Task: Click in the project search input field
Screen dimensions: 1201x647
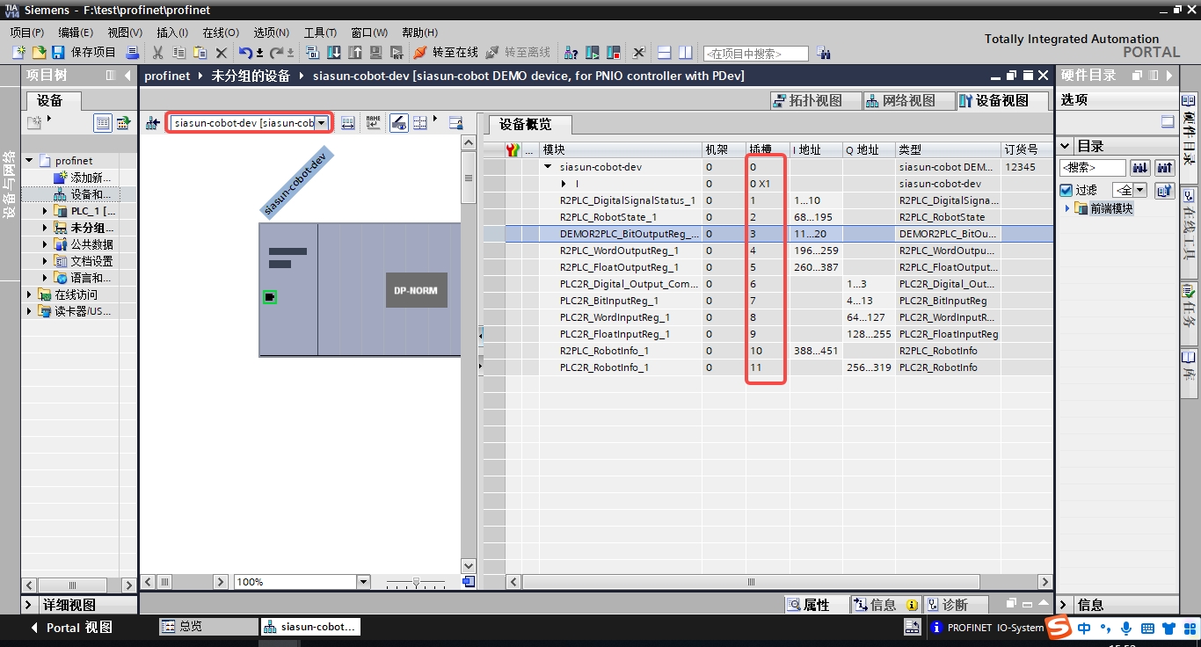Action: coord(755,54)
